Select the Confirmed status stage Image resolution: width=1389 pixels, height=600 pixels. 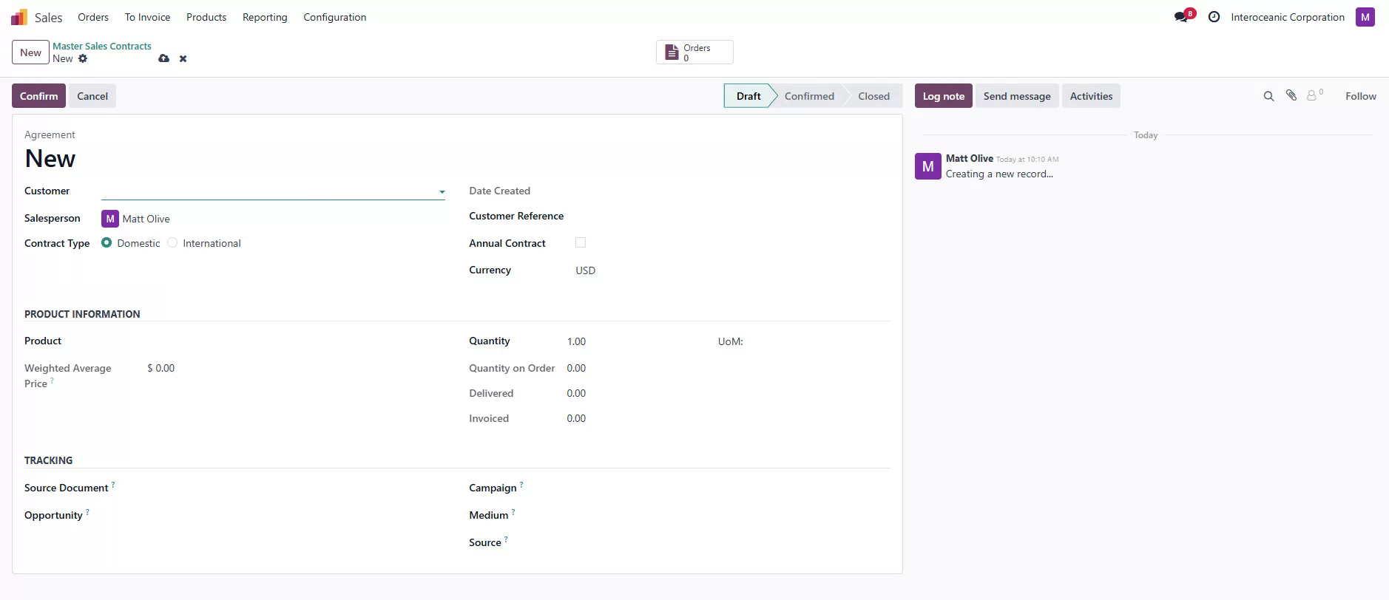pyautogui.click(x=809, y=96)
